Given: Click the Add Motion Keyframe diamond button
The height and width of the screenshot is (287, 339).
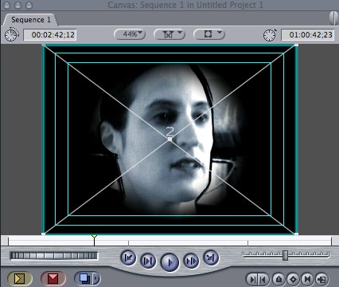Looking at the screenshot, I should [x=293, y=279].
